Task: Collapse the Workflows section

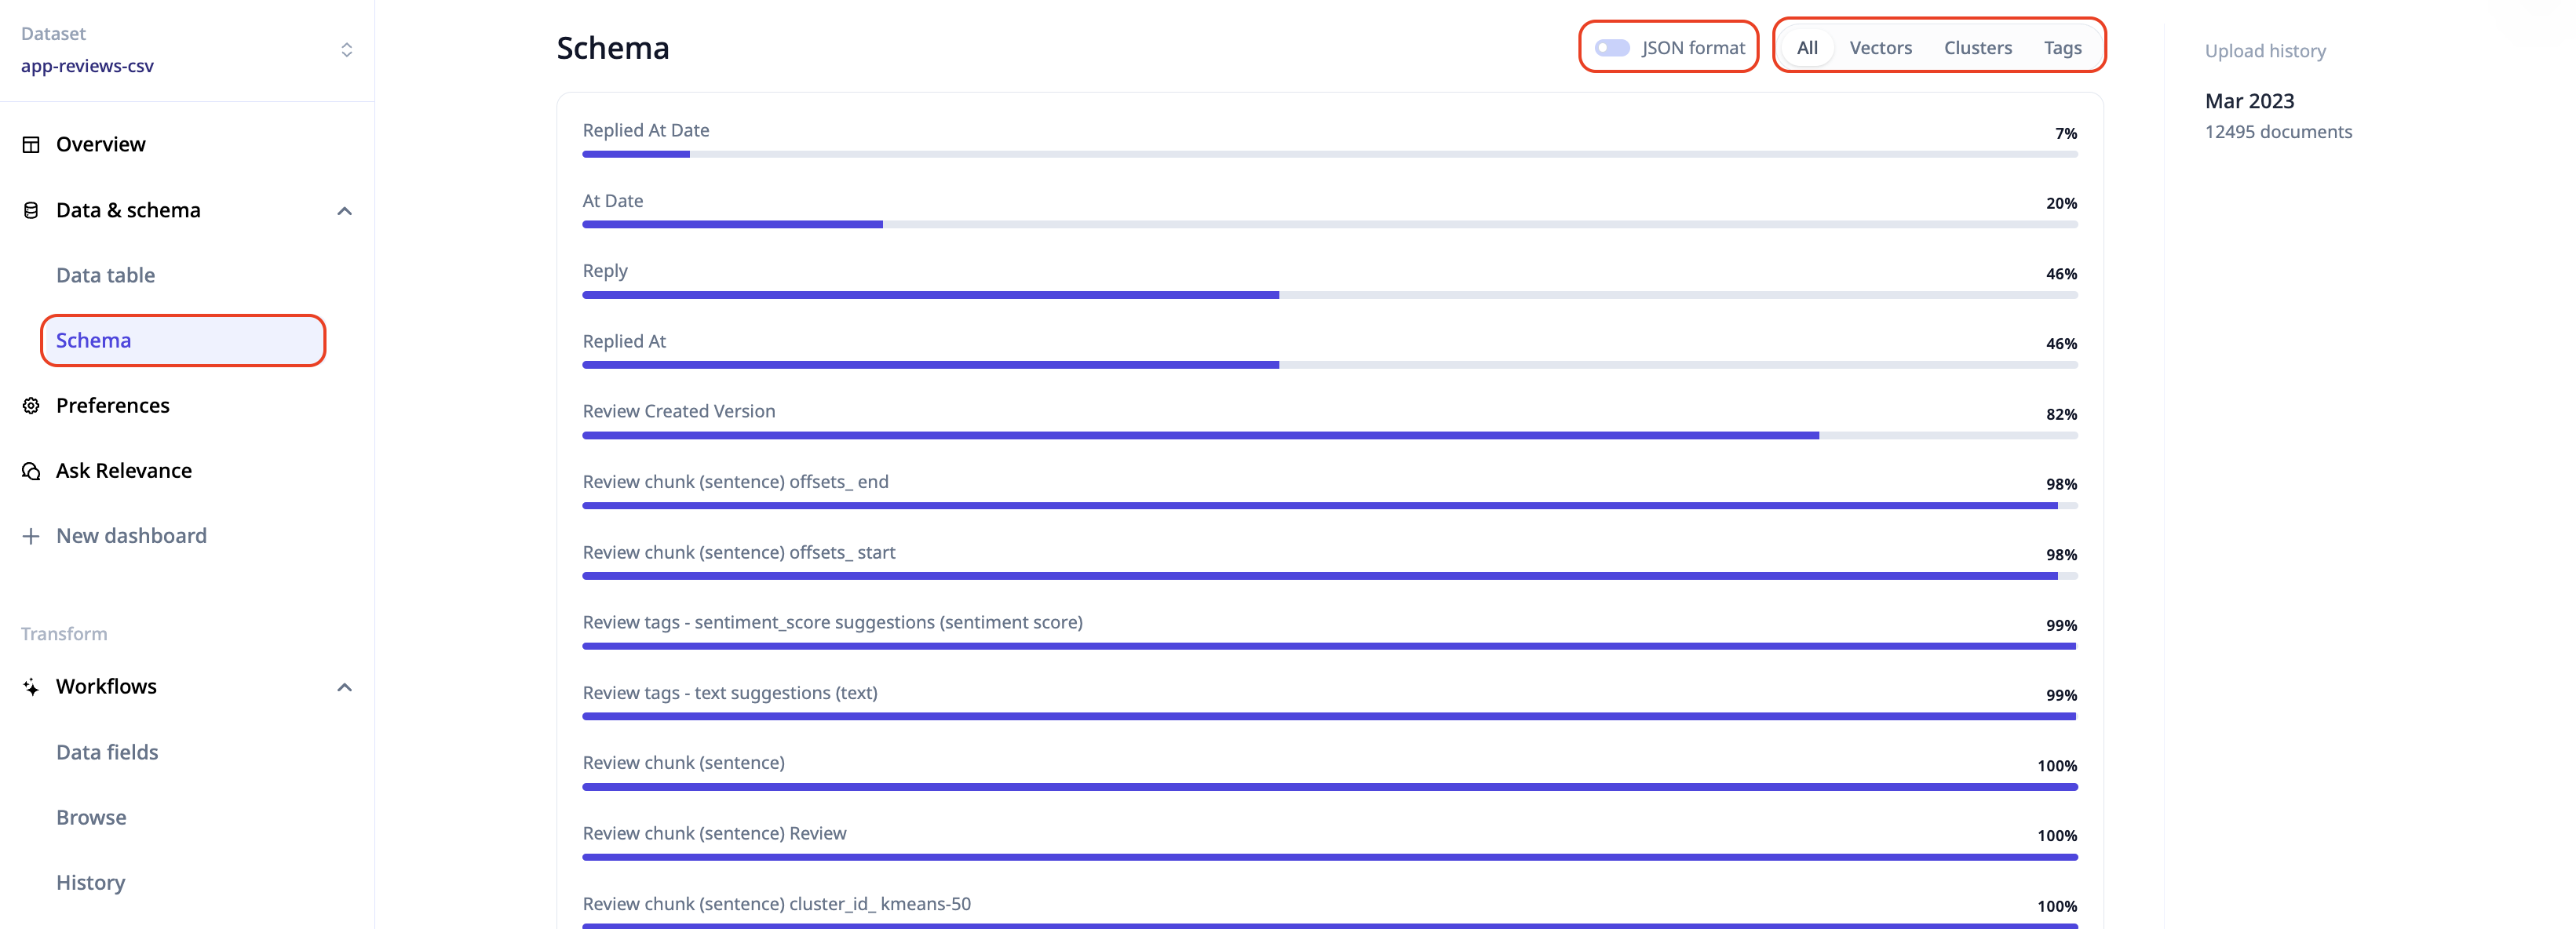Action: 344,687
